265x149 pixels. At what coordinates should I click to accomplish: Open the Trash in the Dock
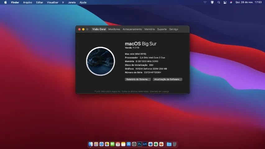point(174,144)
